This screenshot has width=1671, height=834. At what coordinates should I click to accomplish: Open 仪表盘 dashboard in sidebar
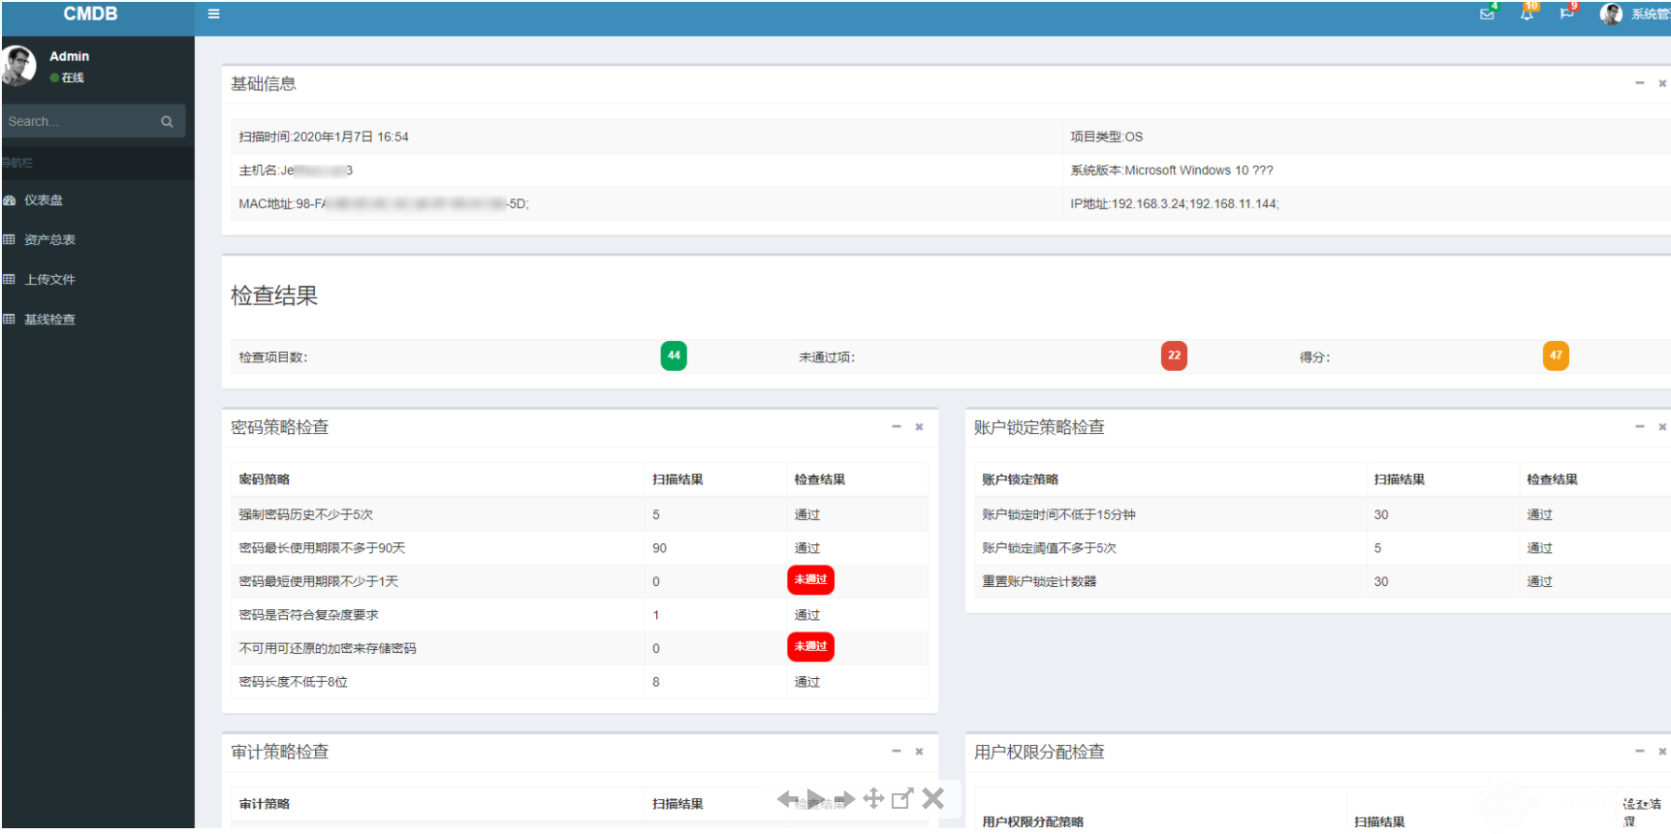point(44,201)
